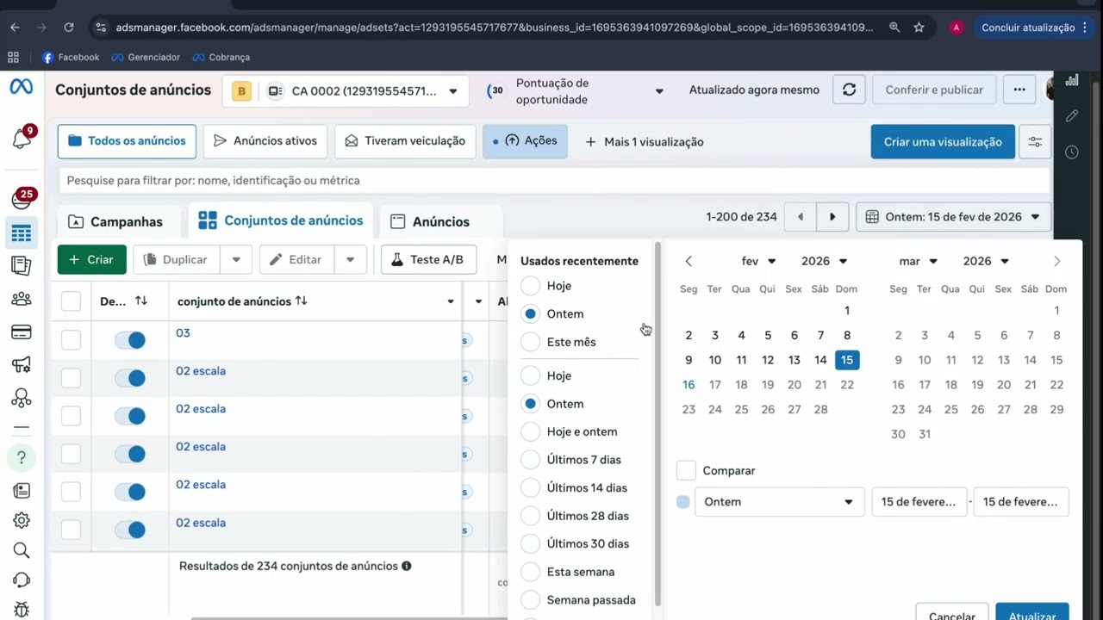Open the headset support icon
Image resolution: width=1103 pixels, height=620 pixels.
click(22, 580)
